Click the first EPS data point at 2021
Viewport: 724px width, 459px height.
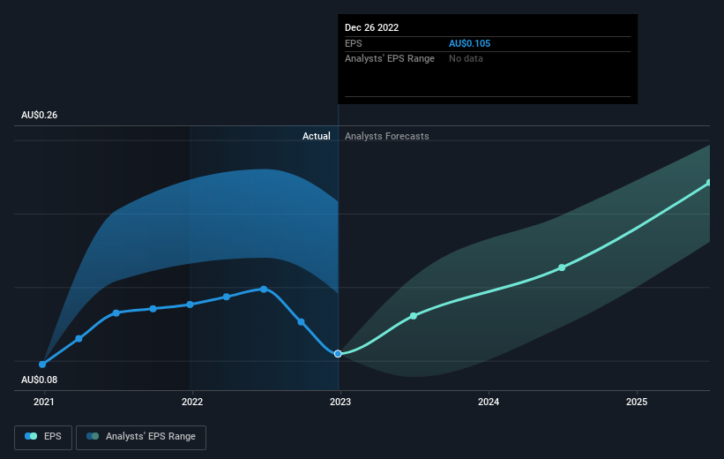tap(42, 365)
